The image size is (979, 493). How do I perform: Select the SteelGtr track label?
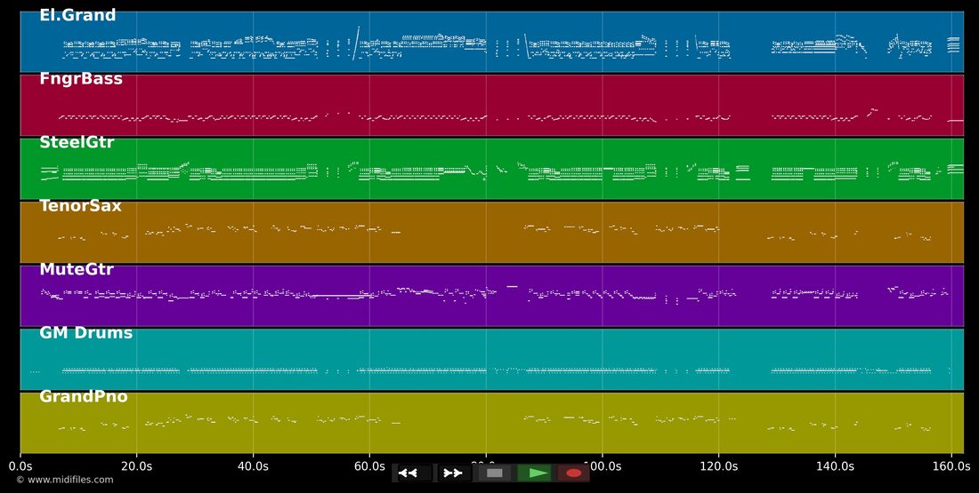tap(77, 142)
